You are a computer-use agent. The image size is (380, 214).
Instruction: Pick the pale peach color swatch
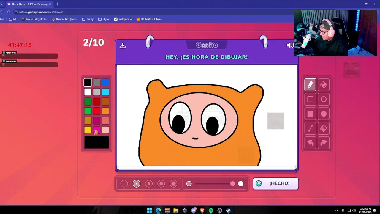tap(105, 130)
